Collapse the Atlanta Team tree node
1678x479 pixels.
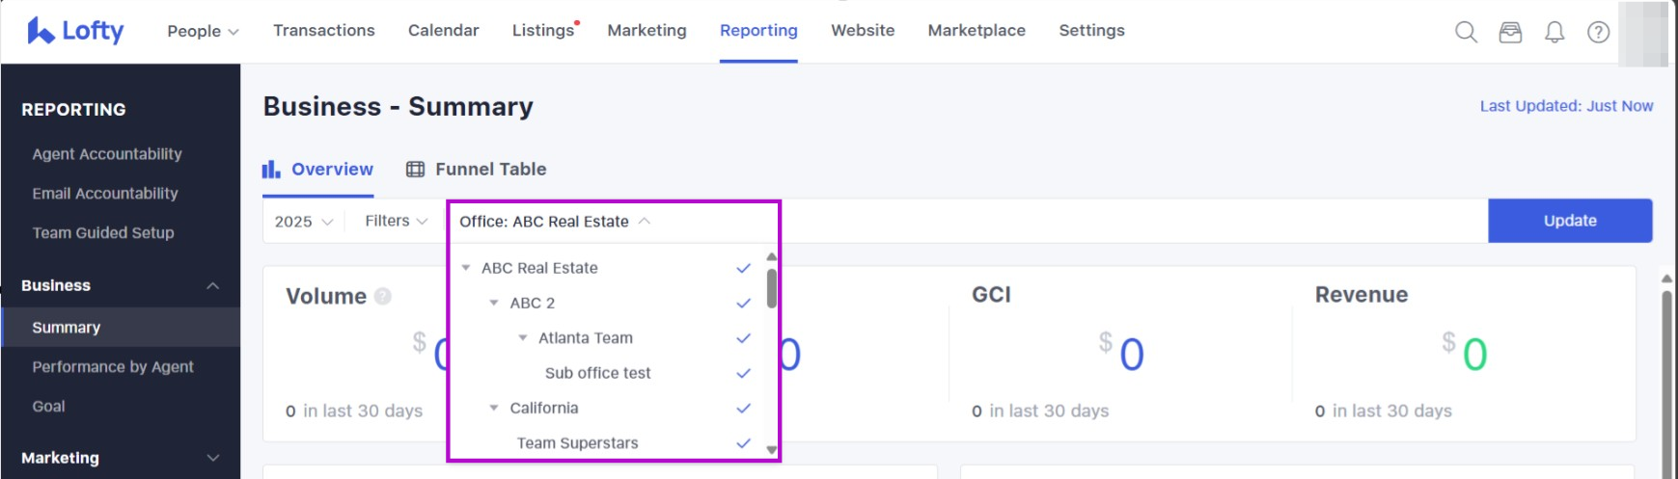(523, 338)
